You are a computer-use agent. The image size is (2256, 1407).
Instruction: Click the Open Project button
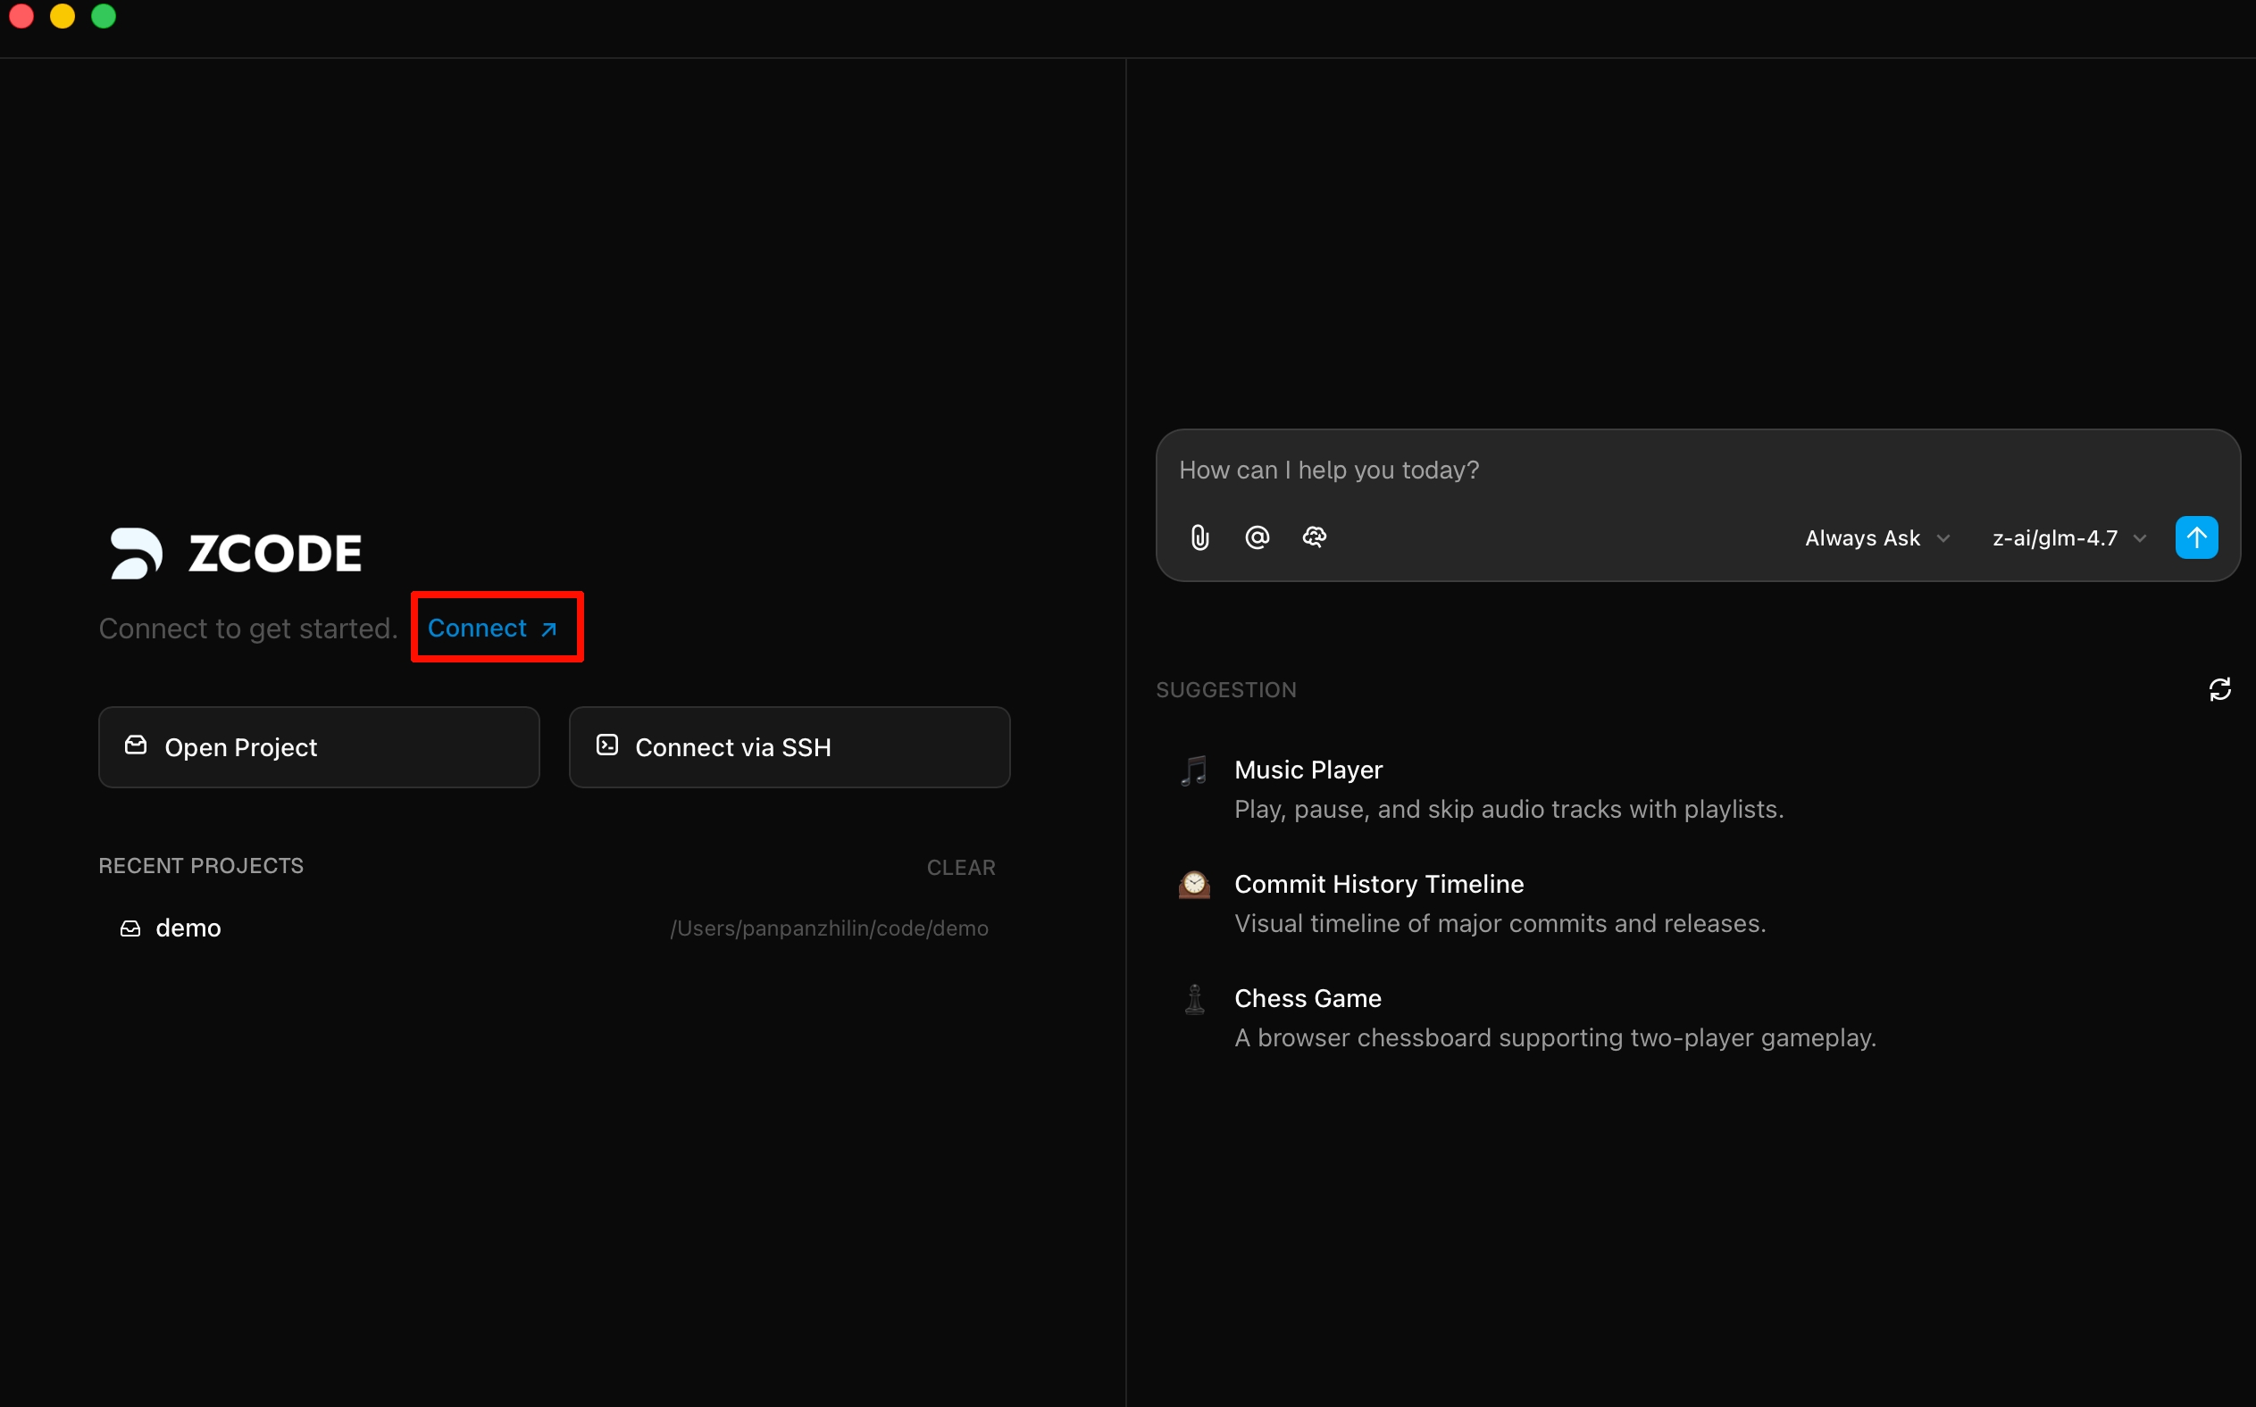pyautogui.click(x=318, y=747)
